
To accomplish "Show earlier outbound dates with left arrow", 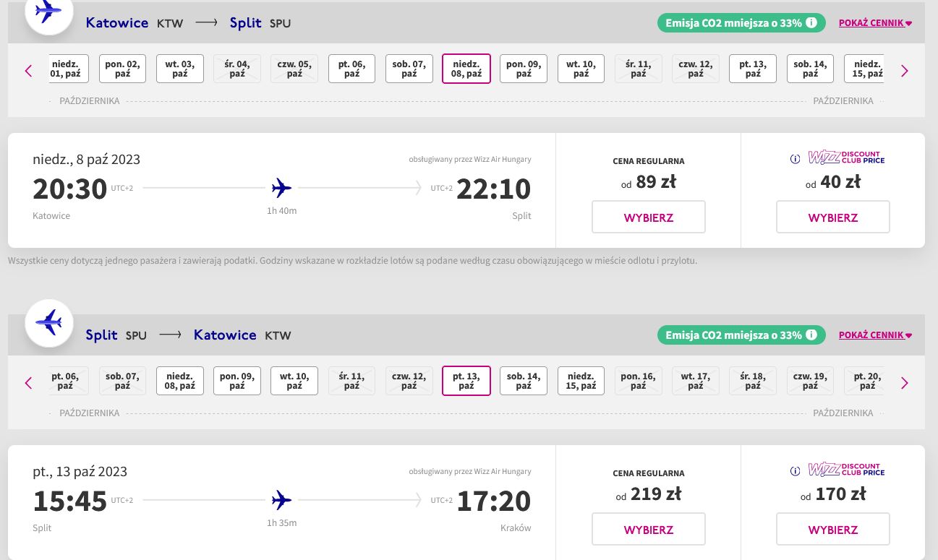I will [29, 71].
